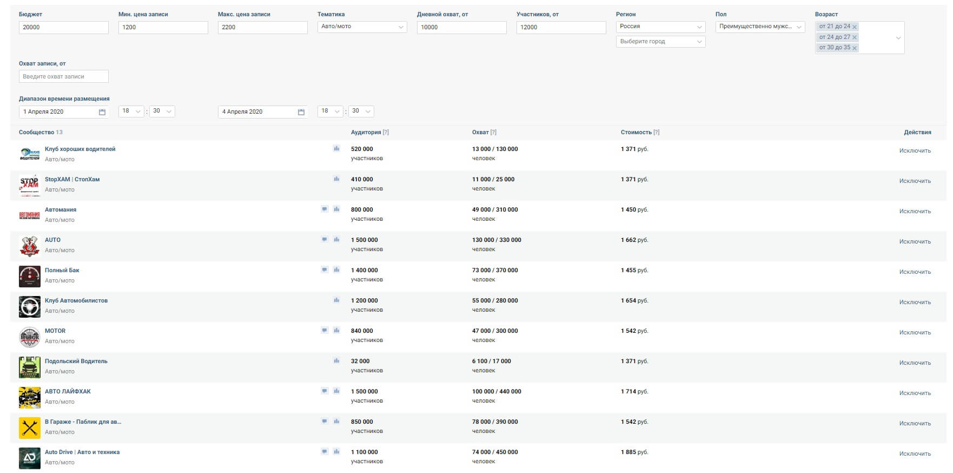Click the help mark next to Стоимость
This screenshot has width=953, height=473.
(x=656, y=132)
